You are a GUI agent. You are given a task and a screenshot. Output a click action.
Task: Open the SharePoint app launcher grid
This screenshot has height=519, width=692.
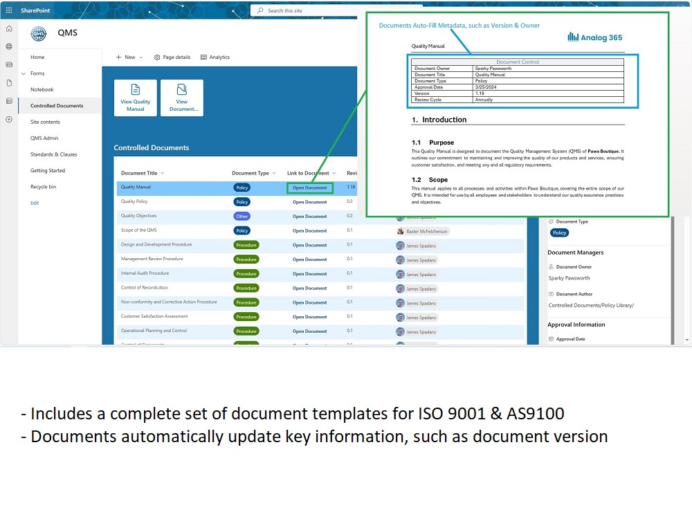[9, 10]
